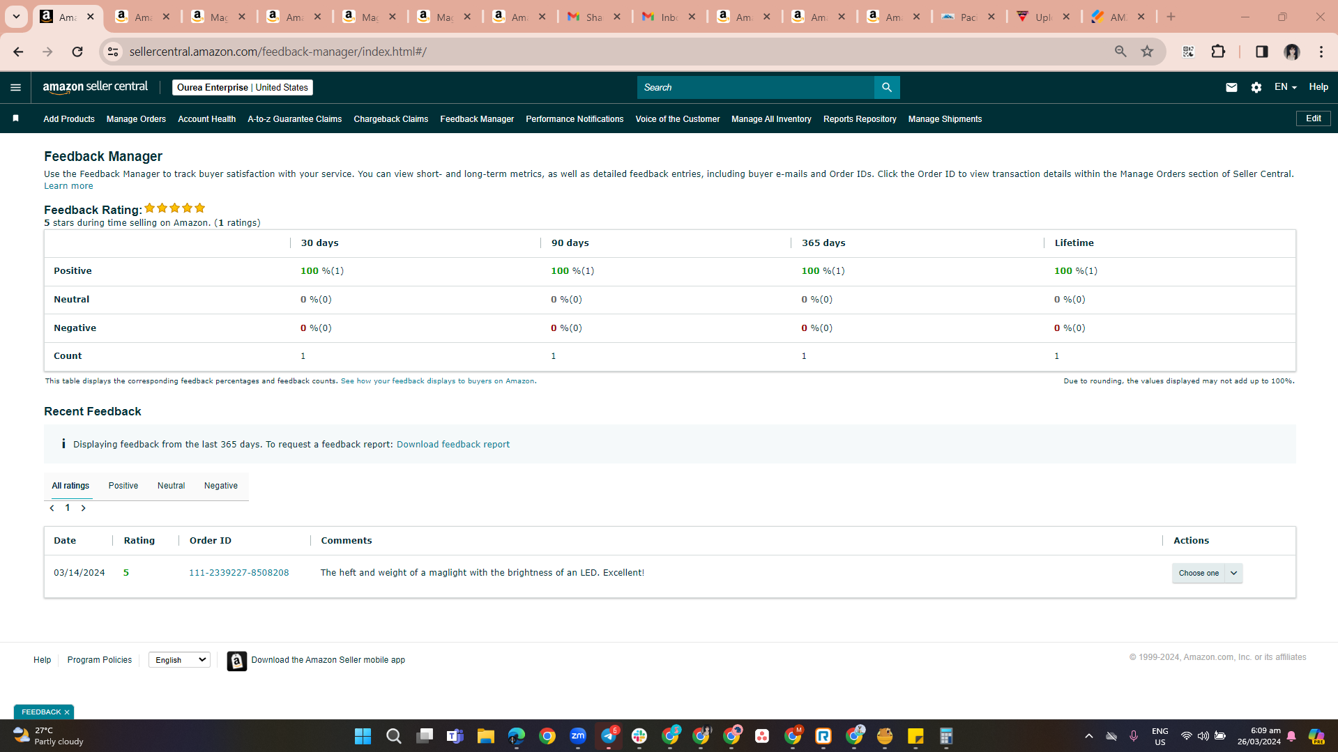Expand the Choose one actions dropdown
Image resolution: width=1338 pixels, height=752 pixels.
pyautogui.click(x=1207, y=573)
